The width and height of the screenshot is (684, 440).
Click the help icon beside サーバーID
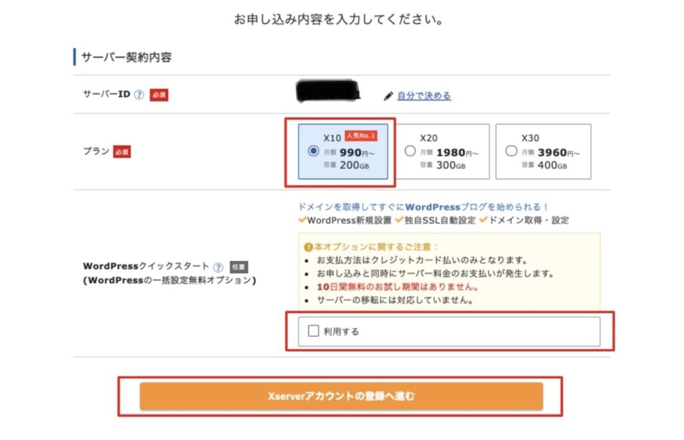coord(139,95)
